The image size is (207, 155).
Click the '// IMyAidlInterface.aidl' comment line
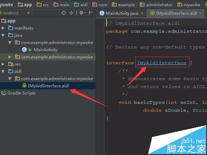click(143, 24)
